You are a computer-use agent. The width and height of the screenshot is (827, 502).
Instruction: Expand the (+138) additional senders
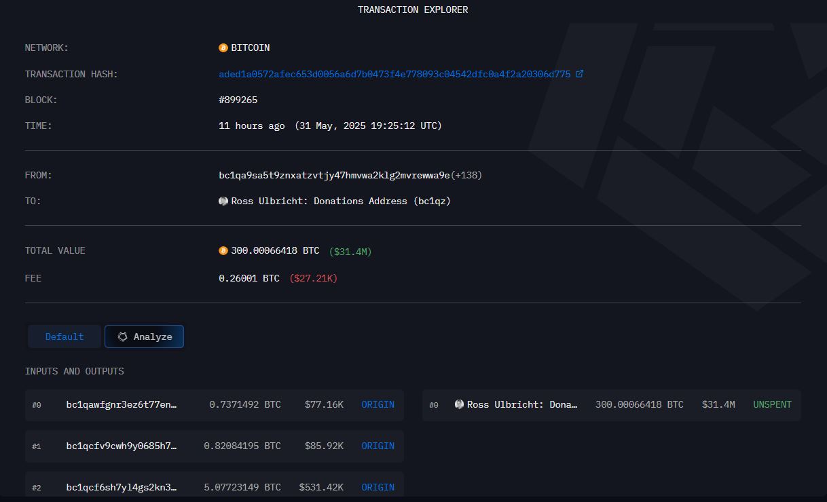[466, 175]
